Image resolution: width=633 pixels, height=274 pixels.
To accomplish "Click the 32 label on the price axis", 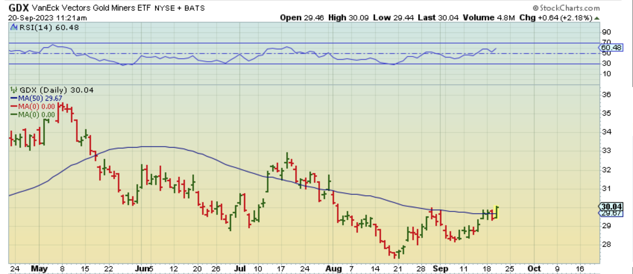I will (606, 170).
